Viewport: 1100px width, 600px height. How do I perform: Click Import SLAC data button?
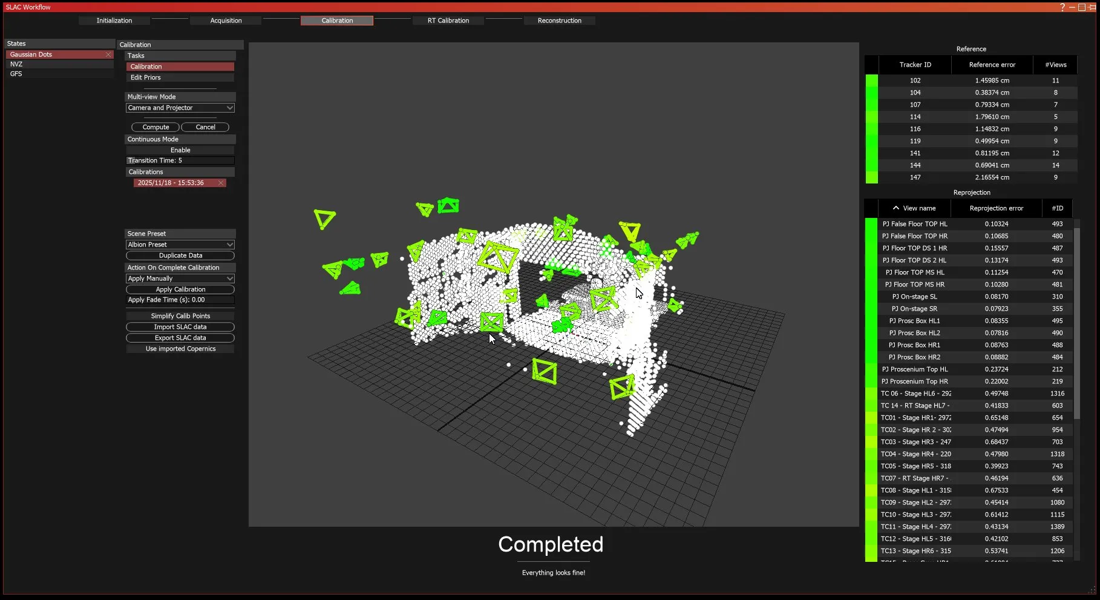180,327
